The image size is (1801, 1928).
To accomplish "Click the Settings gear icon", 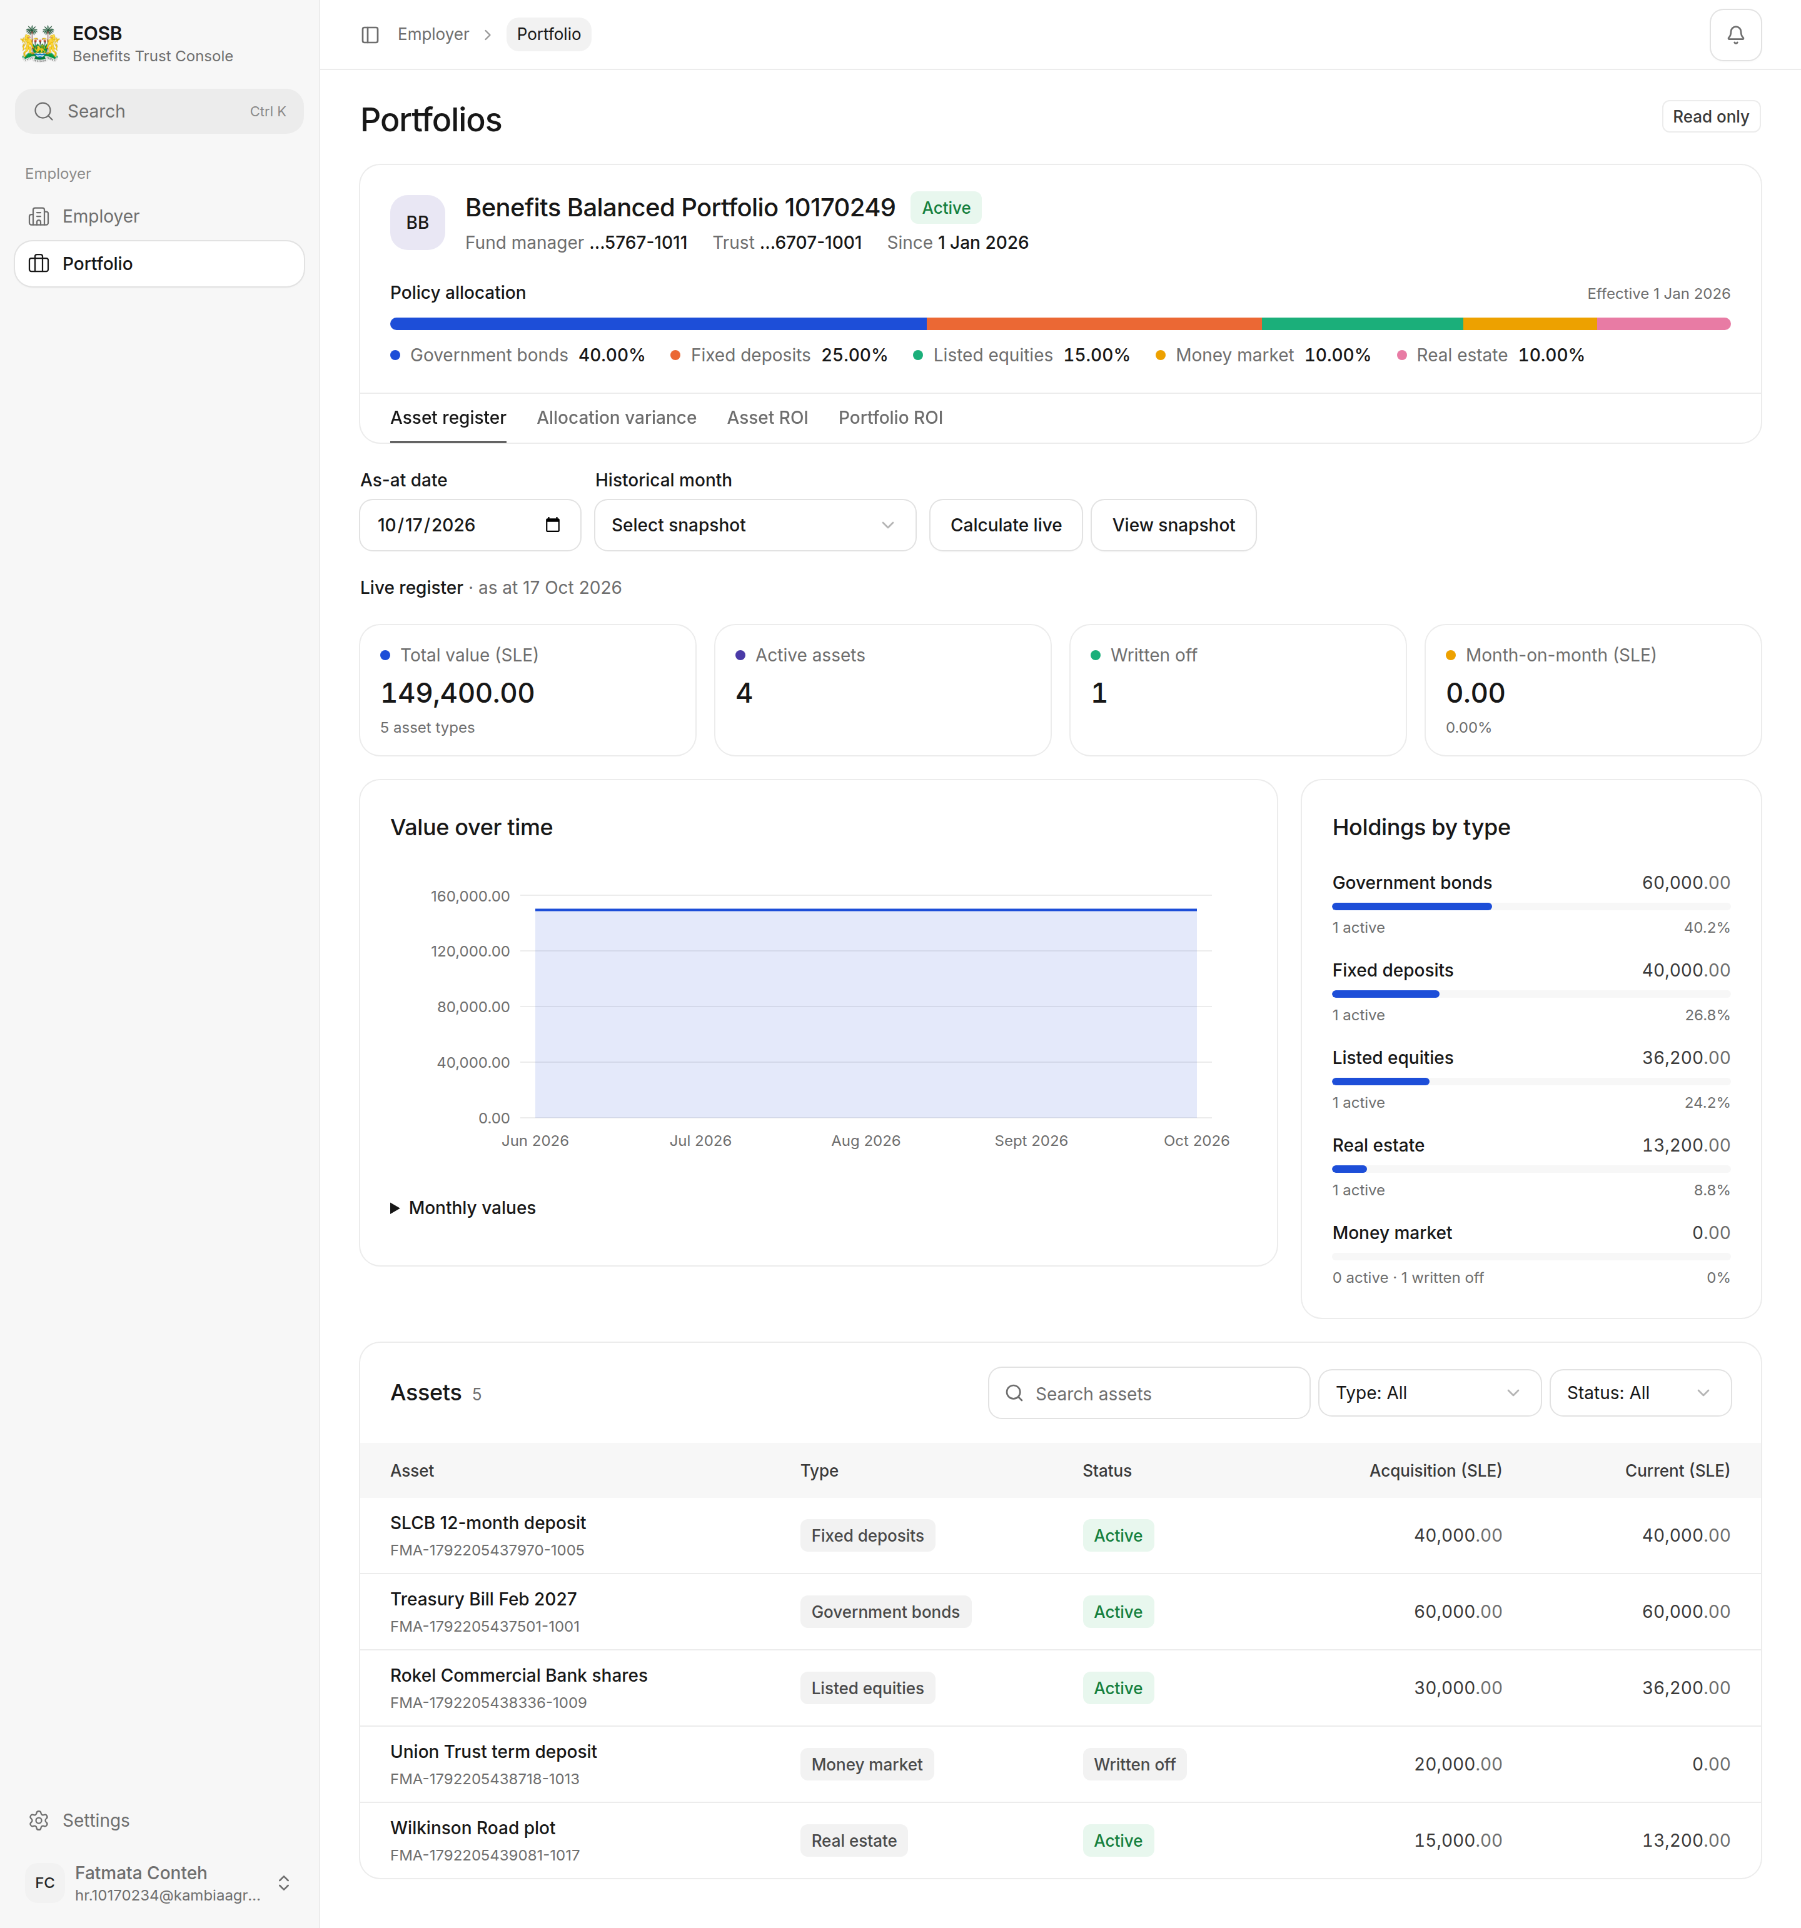I will tap(39, 1820).
